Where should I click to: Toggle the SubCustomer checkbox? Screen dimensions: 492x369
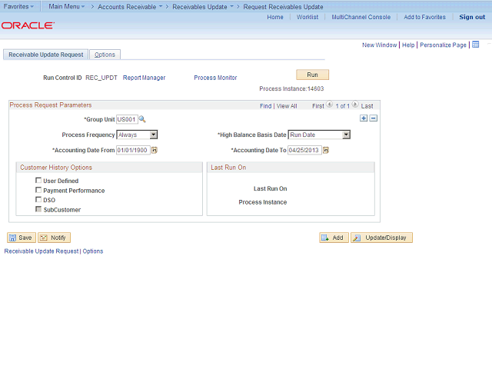click(x=38, y=209)
